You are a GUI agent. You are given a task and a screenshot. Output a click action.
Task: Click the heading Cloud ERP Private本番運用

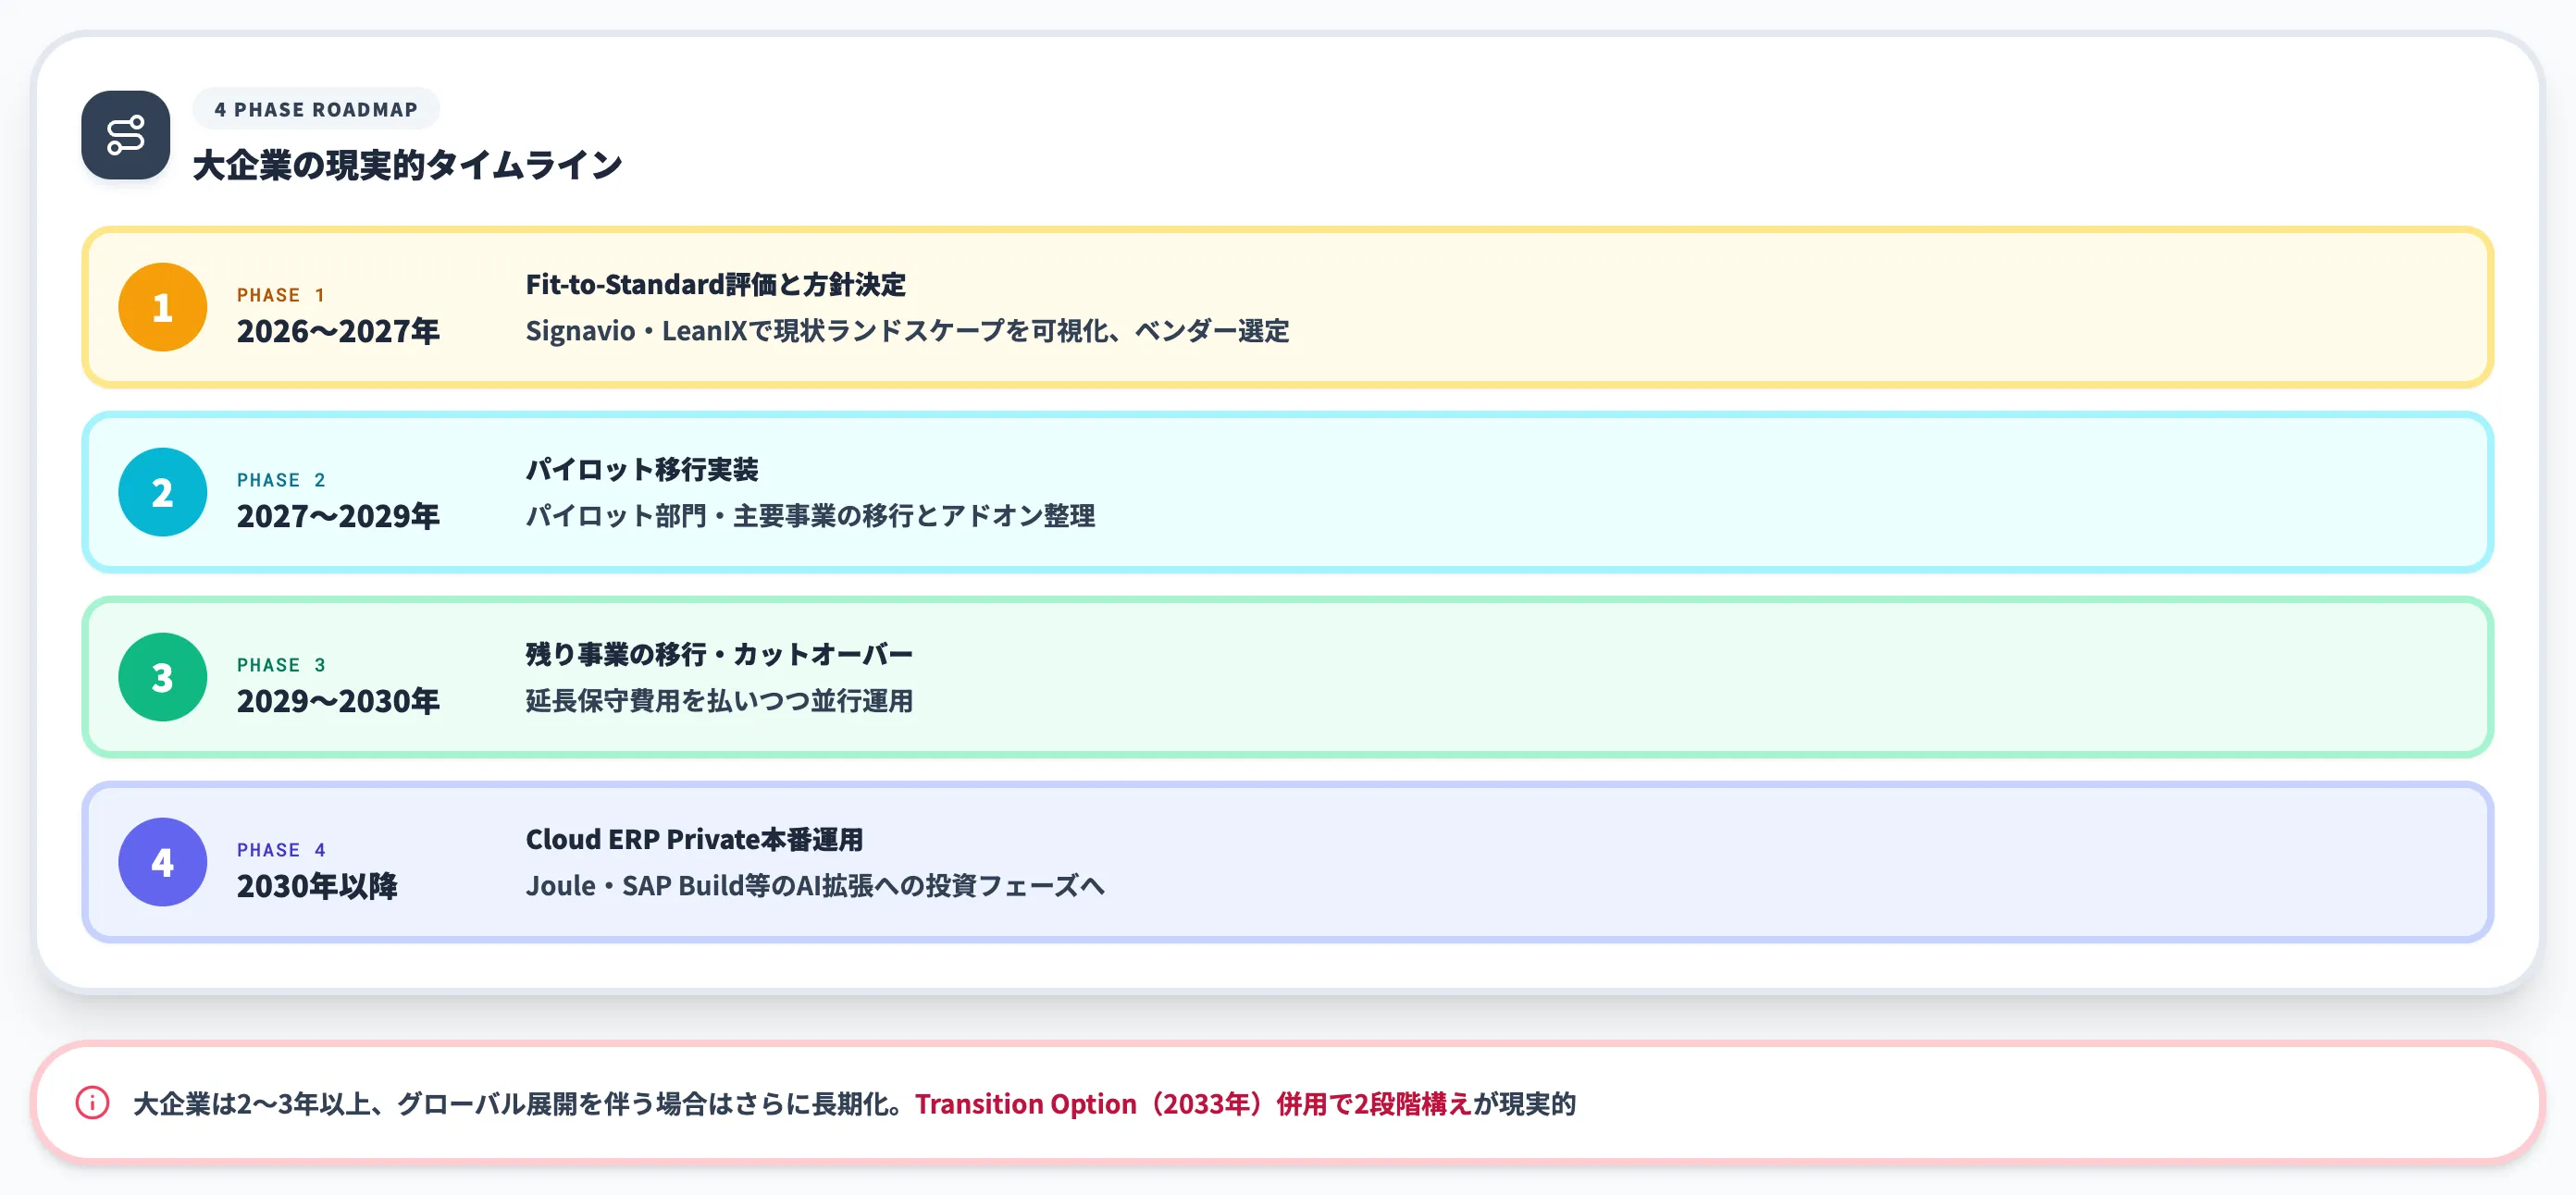(695, 839)
